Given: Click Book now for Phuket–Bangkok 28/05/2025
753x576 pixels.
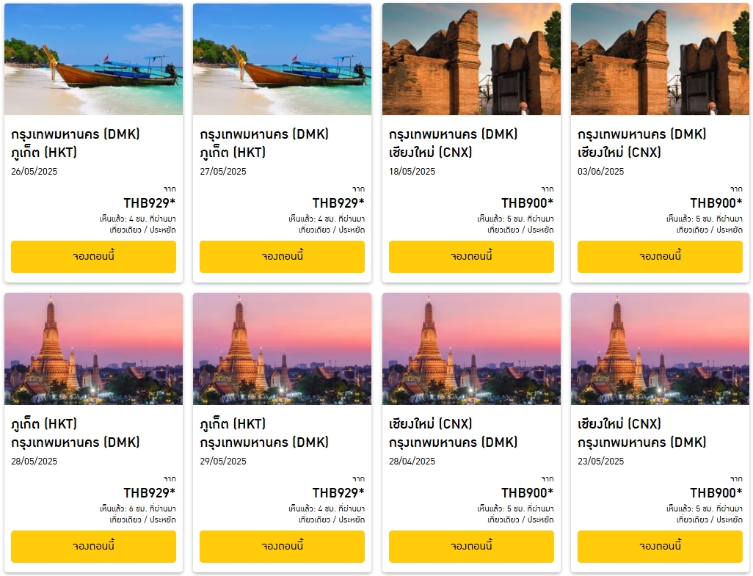Looking at the screenshot, I should click(x=93, y=547).
